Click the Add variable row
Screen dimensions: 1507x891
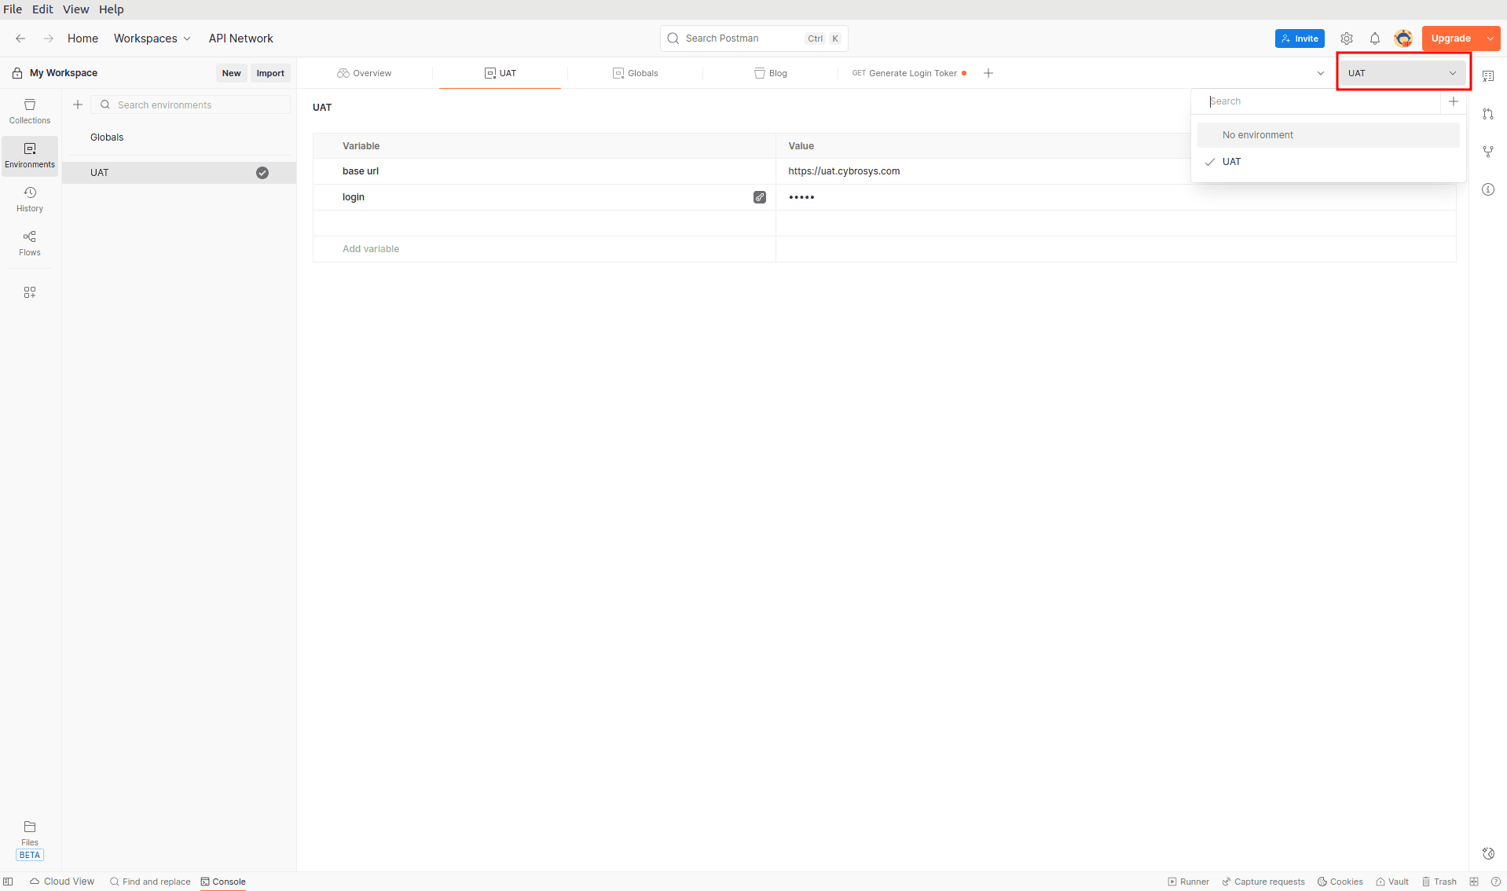[x=371, y=248]
